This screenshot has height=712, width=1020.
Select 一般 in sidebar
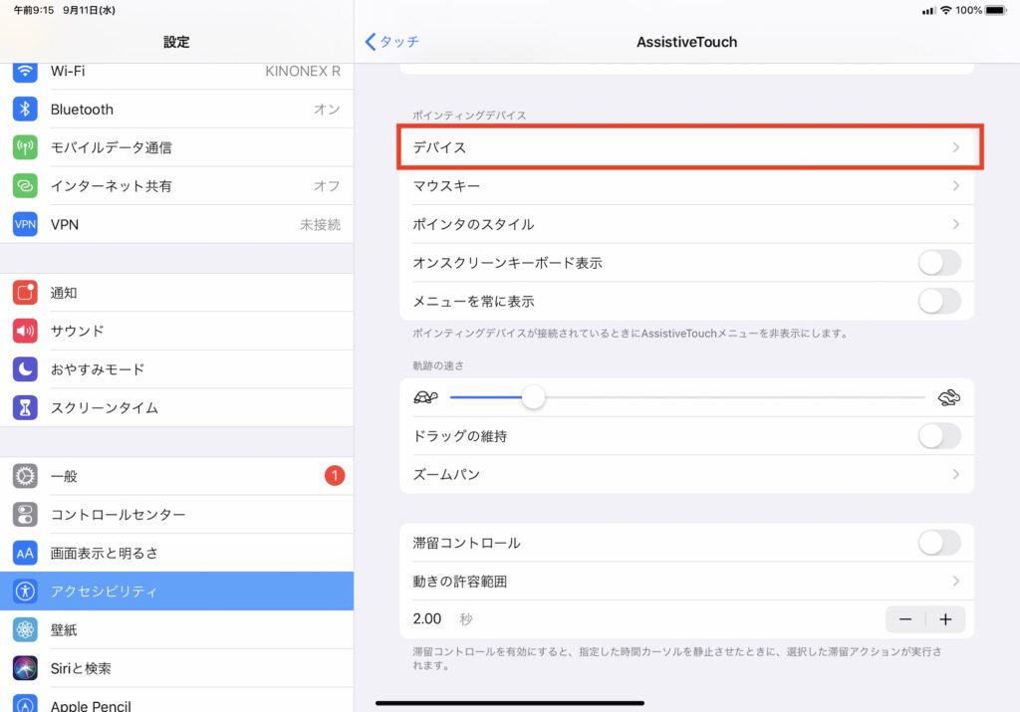177,476
